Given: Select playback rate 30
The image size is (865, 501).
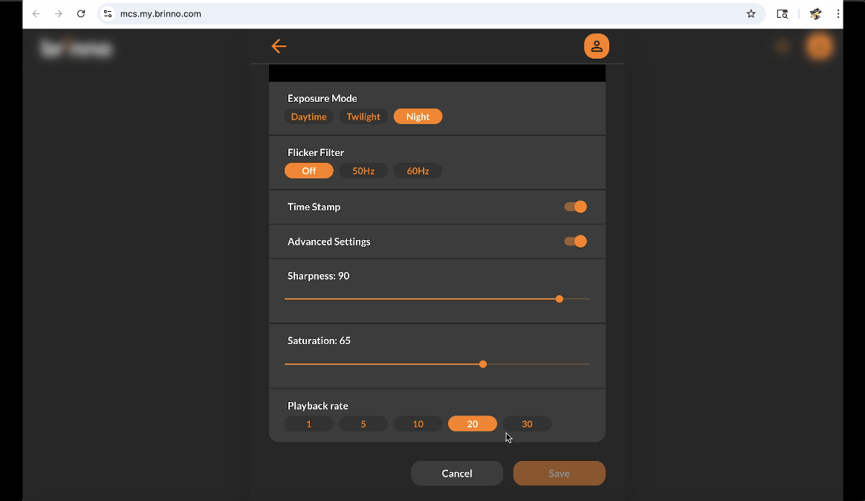Looking at the screenshot, I should (x=527, y=424).
